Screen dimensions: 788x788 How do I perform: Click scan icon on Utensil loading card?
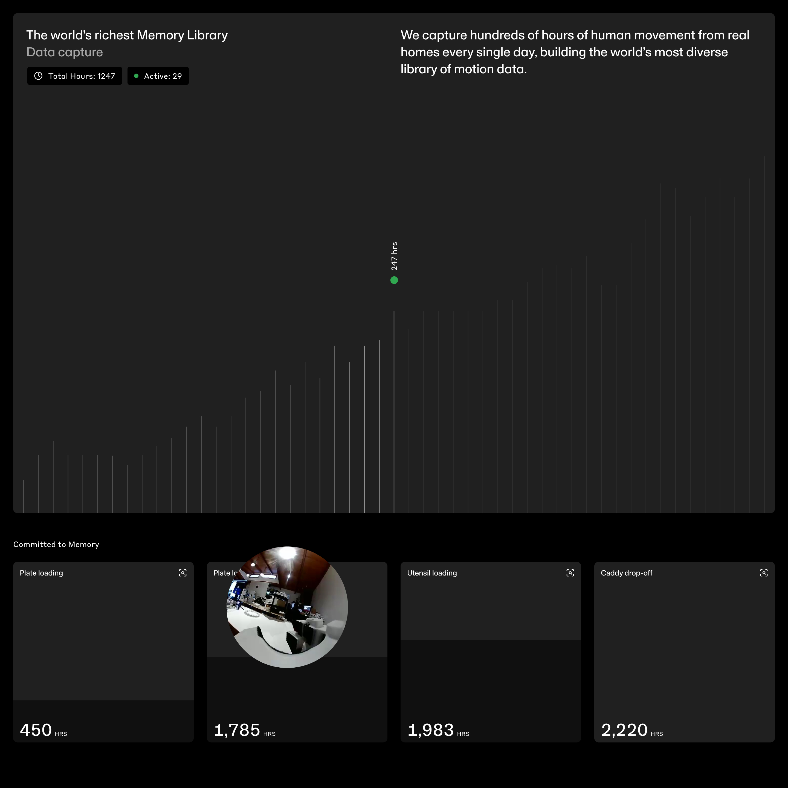[x=570, y=573]
